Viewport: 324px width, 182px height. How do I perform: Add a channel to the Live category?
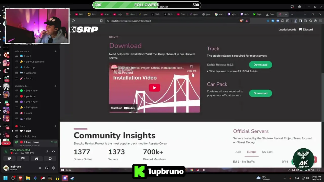[55, 126]
